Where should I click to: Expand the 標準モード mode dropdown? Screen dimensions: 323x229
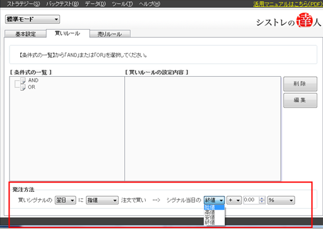click(x=32, y=20)
